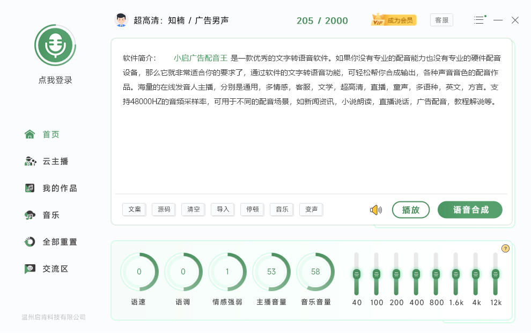Open the hamburger menu list icon
The image size is (531, 333).
tap(479, 20)
